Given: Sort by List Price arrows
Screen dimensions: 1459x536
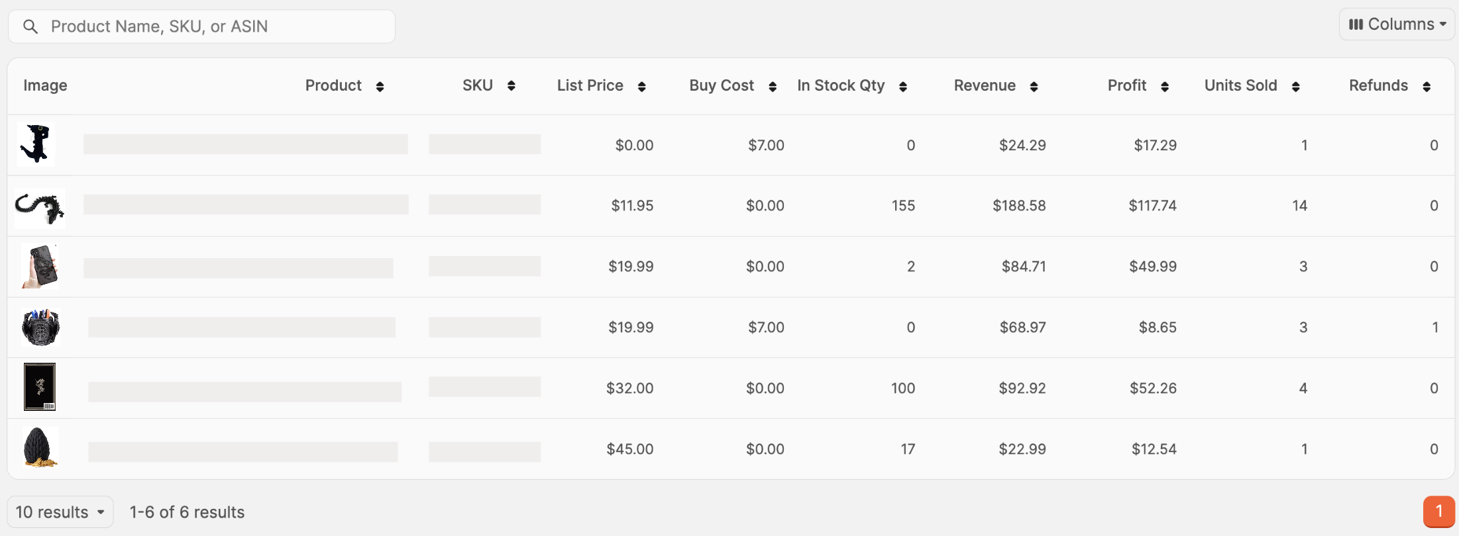Looking at the screenshot, I should [x=641, y=87].
